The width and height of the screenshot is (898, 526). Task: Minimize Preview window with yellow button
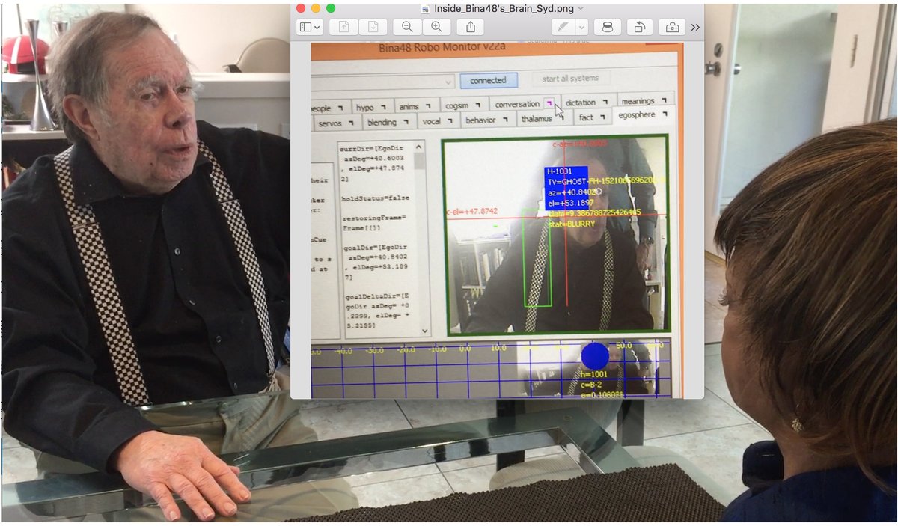pyautogui.click(x=316, y=8)
